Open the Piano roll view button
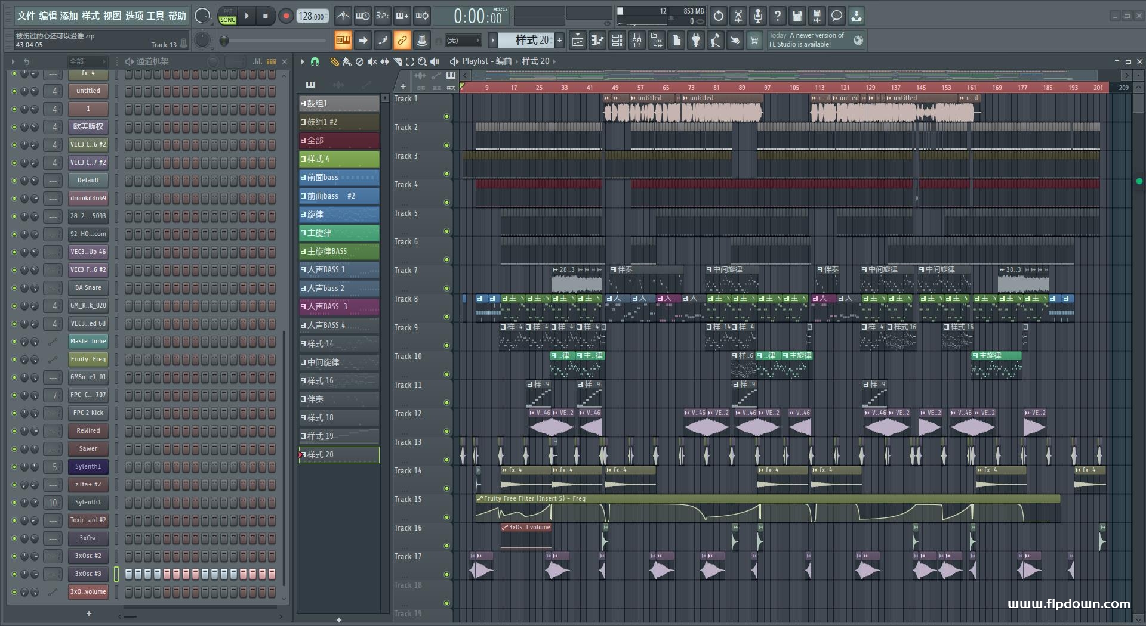The width and height of the screenshot is (1146, 626). [597, 41]
